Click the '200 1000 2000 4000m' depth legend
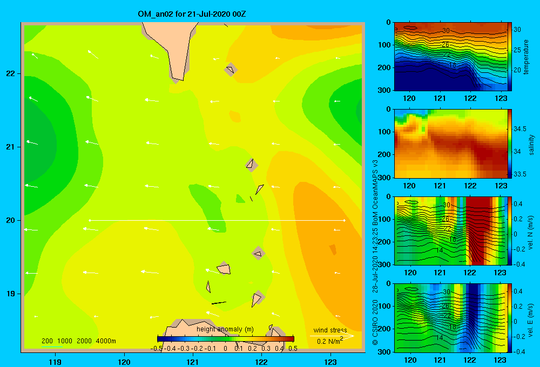540x367 pixels. [x=78, y=341]
